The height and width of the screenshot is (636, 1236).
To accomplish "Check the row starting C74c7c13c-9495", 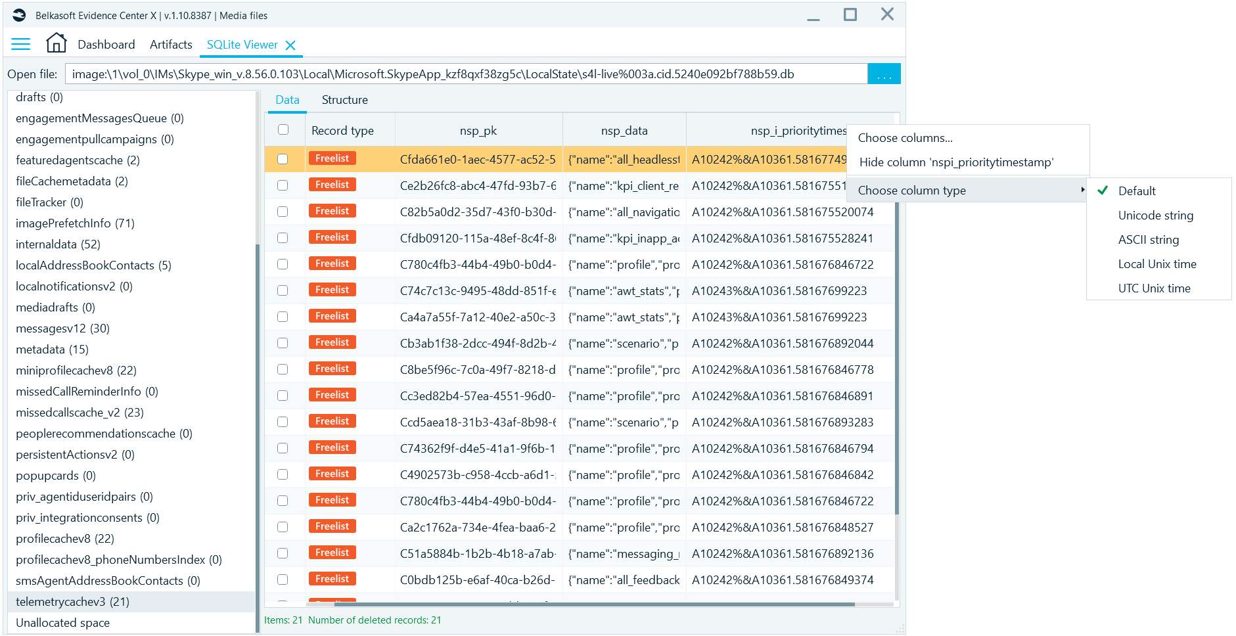I will (x=283, y=290).
